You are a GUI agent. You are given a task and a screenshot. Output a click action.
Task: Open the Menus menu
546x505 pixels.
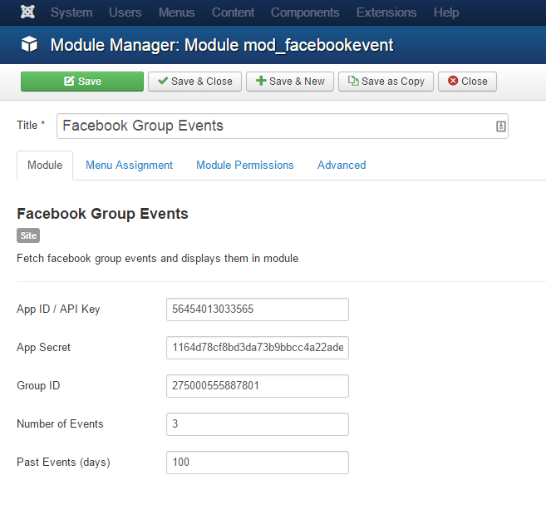pos(176,12)
